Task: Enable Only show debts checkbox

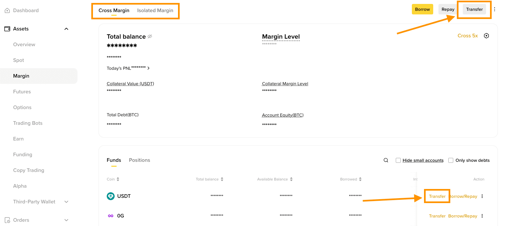Action: (451, 160)
